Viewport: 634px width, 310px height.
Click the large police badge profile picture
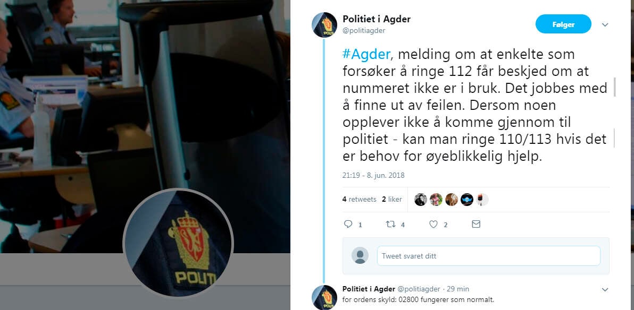point(178,243)
